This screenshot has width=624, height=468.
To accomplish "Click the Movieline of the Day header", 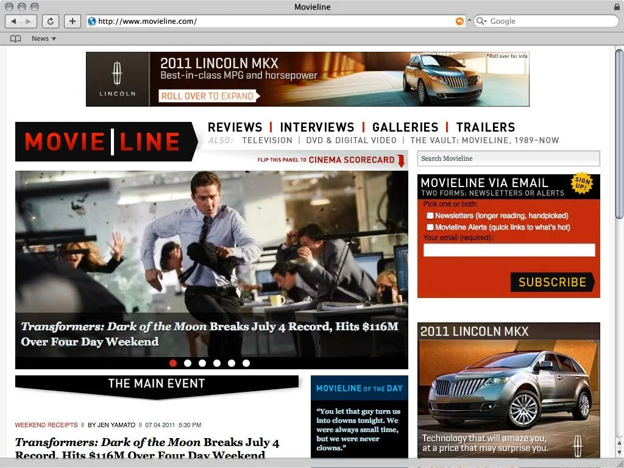I will coord(360,388).
